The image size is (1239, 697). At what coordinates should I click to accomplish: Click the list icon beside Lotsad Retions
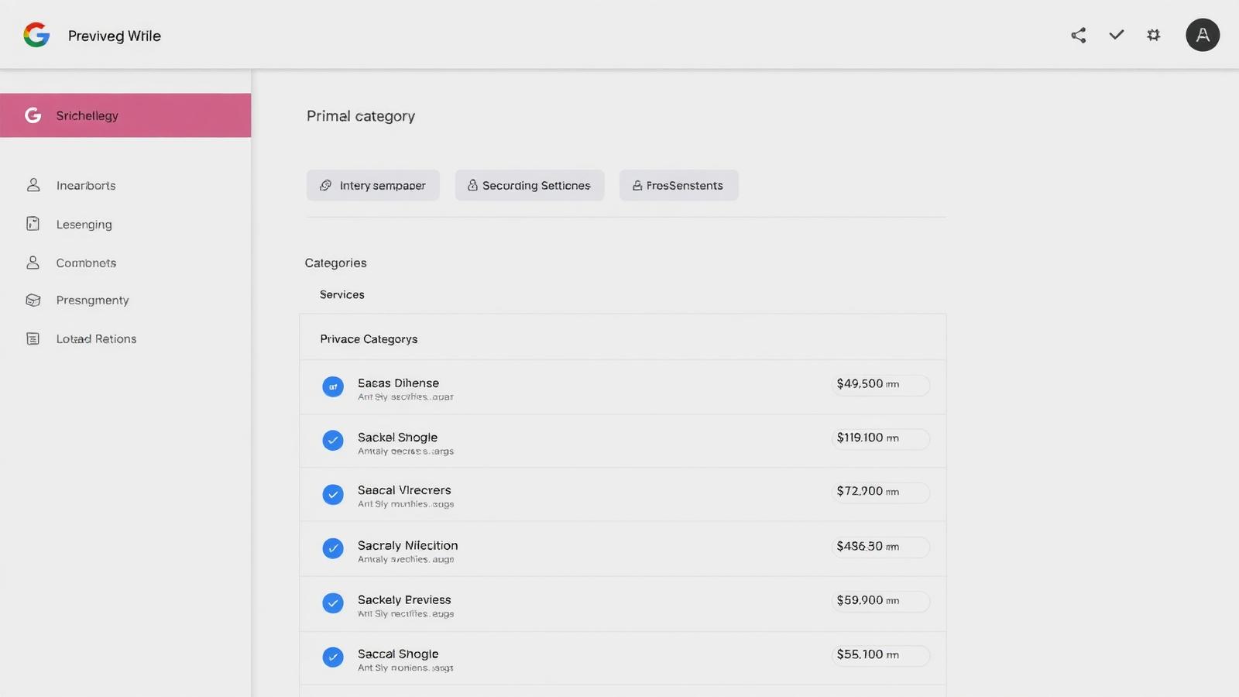coord(33,338)
